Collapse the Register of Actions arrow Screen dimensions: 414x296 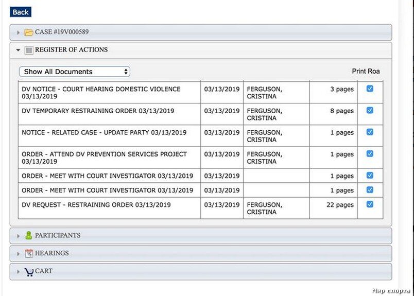point(18,50)
